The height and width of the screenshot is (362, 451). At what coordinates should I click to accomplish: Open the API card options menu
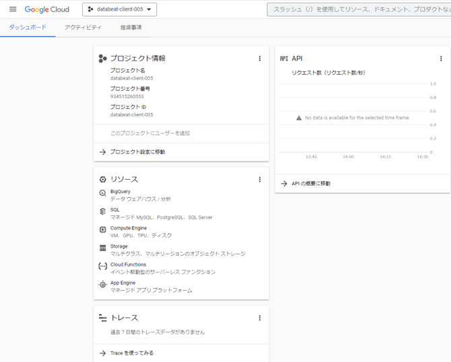coord(441,59)
